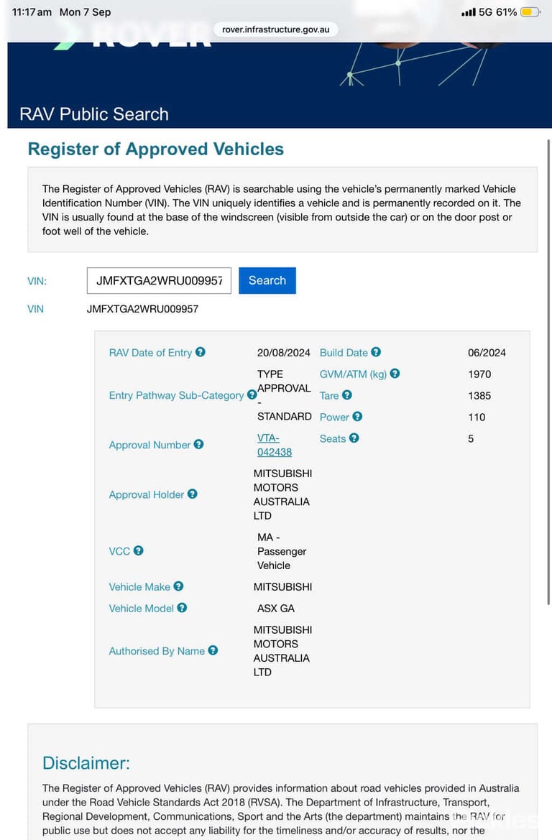This screenshot has width=552, height=840.
Task: Select Vehicle Model value ASX GA
Action: coord(276,608)
